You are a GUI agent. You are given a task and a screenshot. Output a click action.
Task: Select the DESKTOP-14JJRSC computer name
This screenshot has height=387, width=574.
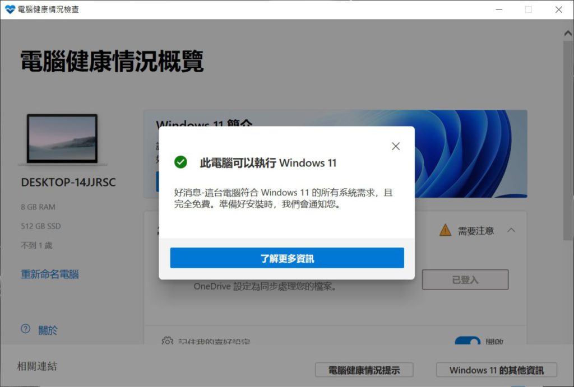tap(68, 182)
